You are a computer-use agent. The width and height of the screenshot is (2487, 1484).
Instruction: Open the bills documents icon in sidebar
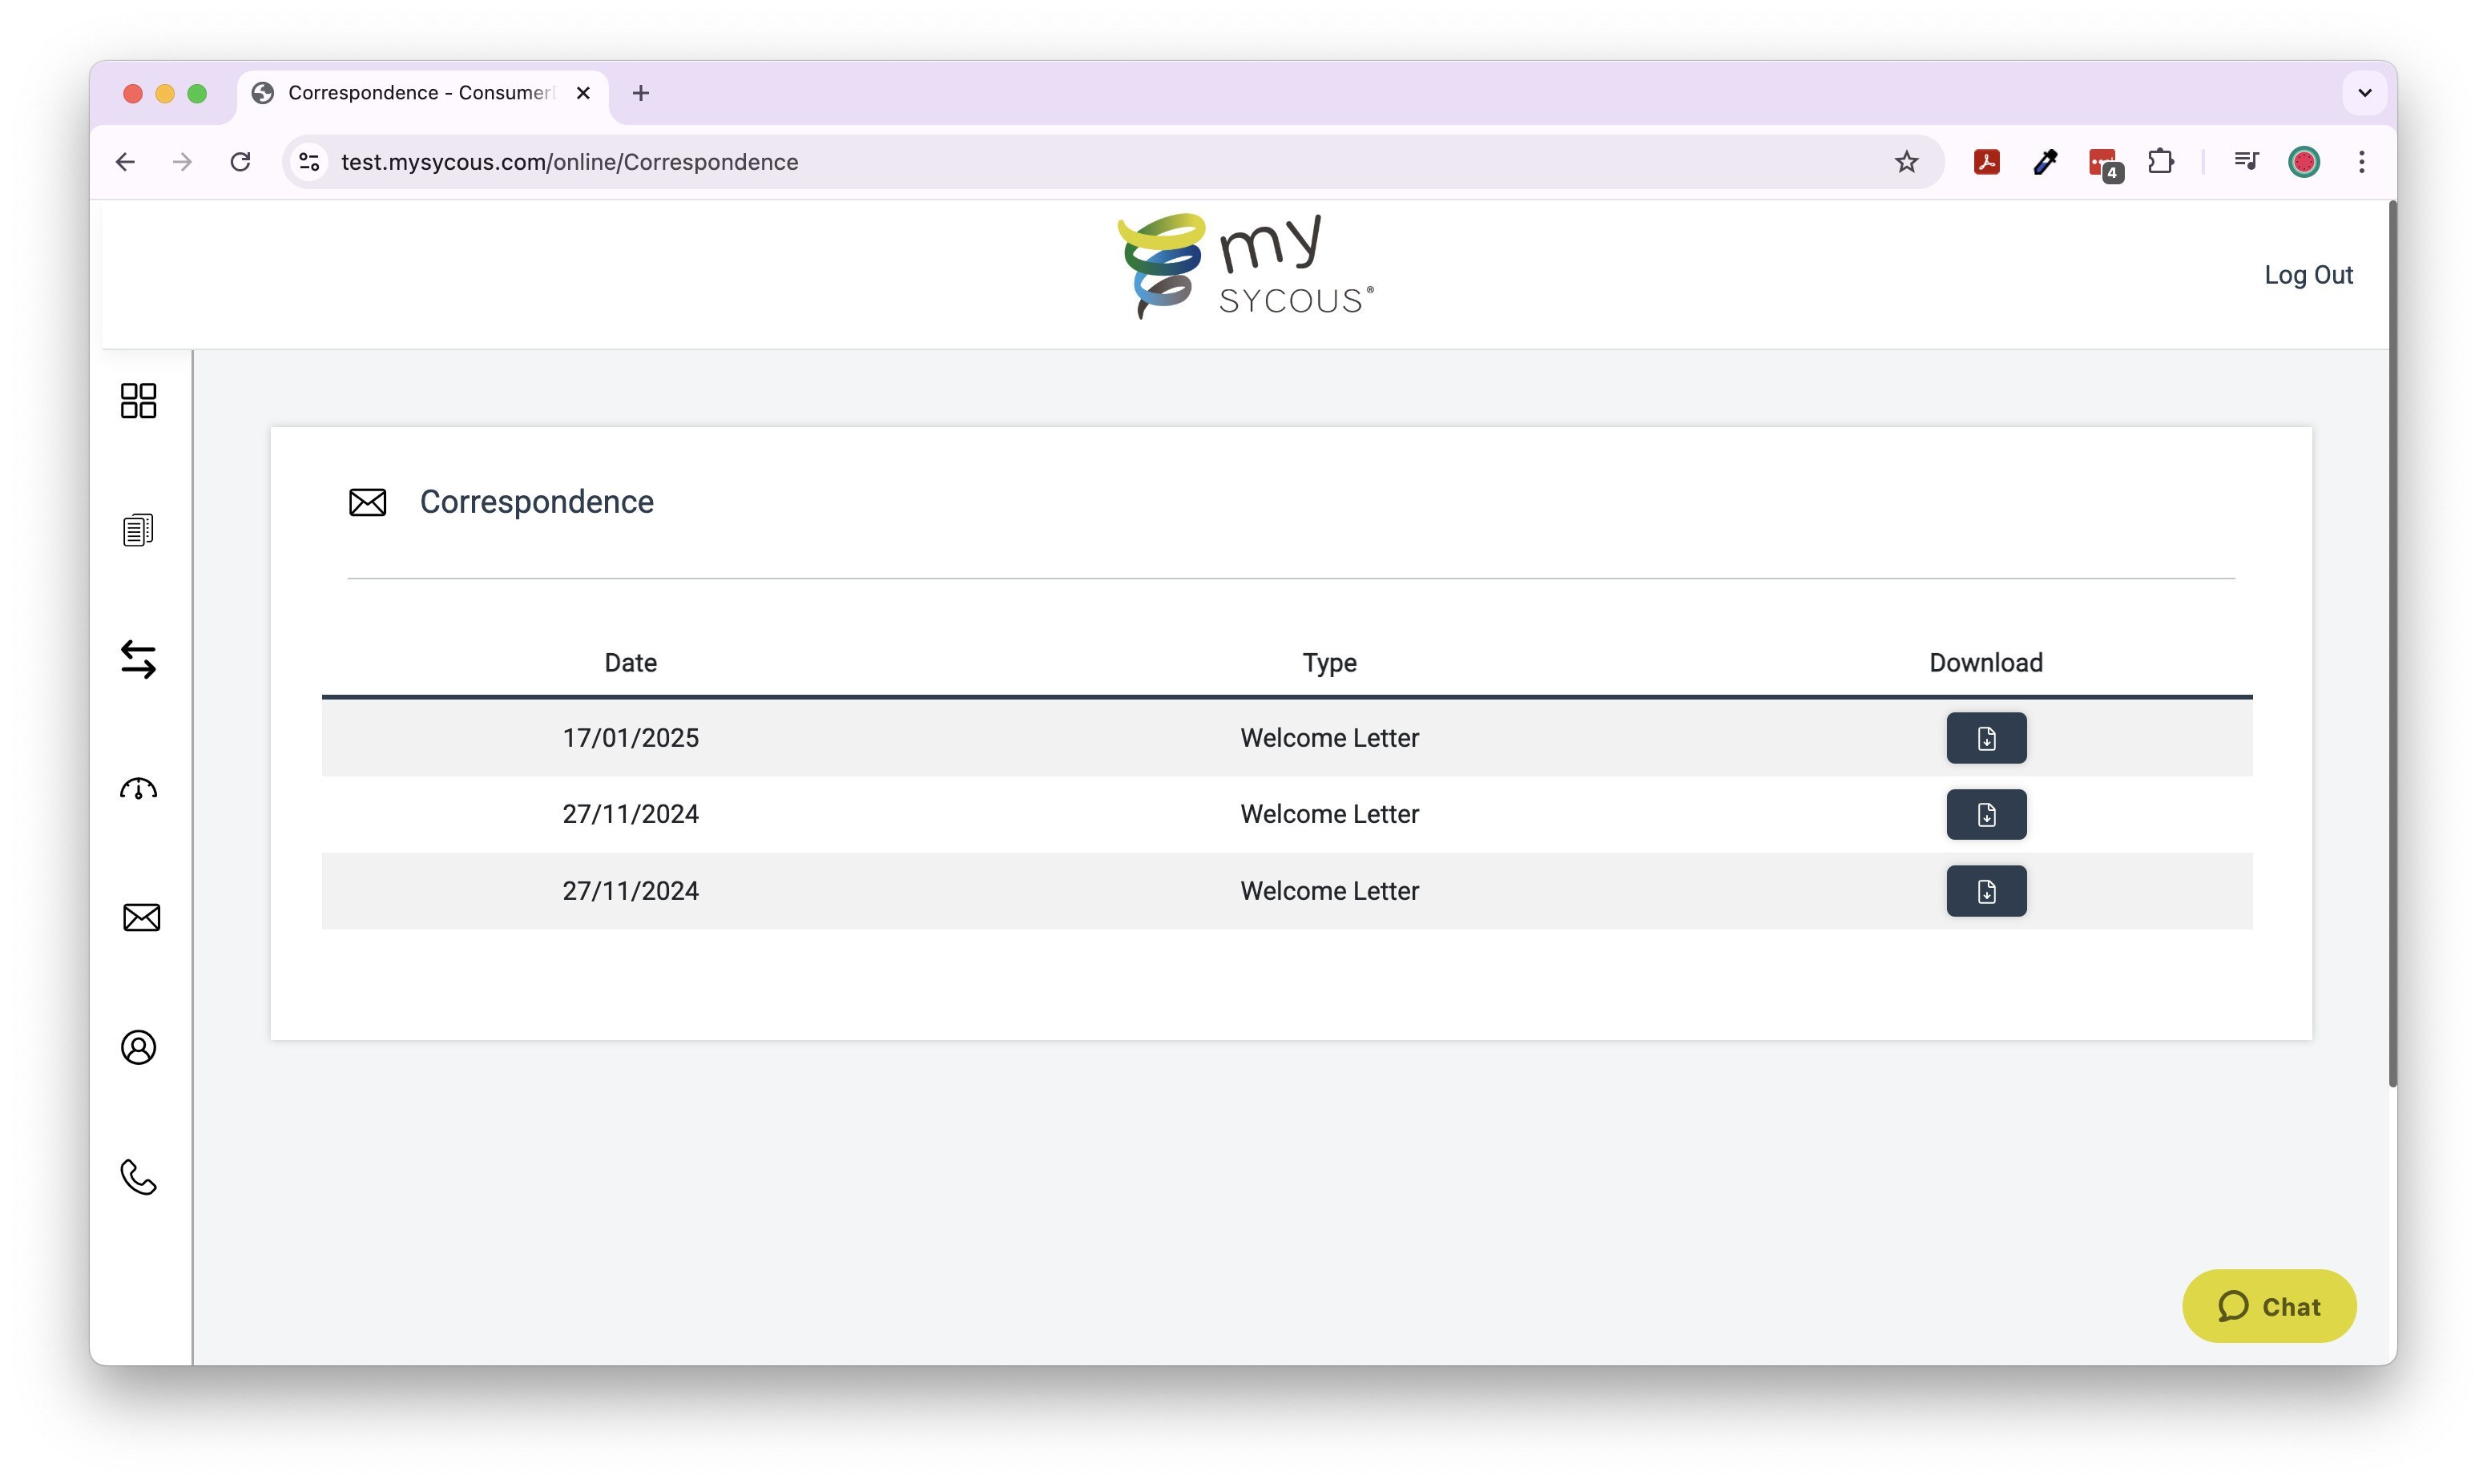coord(138,530)
